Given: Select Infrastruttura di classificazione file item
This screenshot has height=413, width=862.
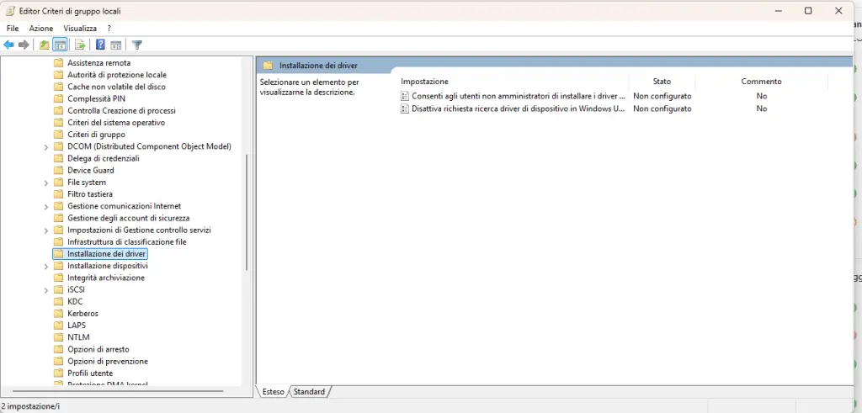Looking at the screenshot, I should point(126,242).
